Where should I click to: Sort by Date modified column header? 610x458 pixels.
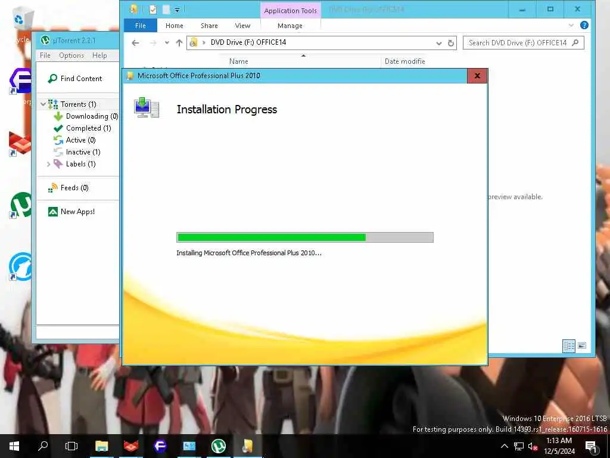[404, 61]
